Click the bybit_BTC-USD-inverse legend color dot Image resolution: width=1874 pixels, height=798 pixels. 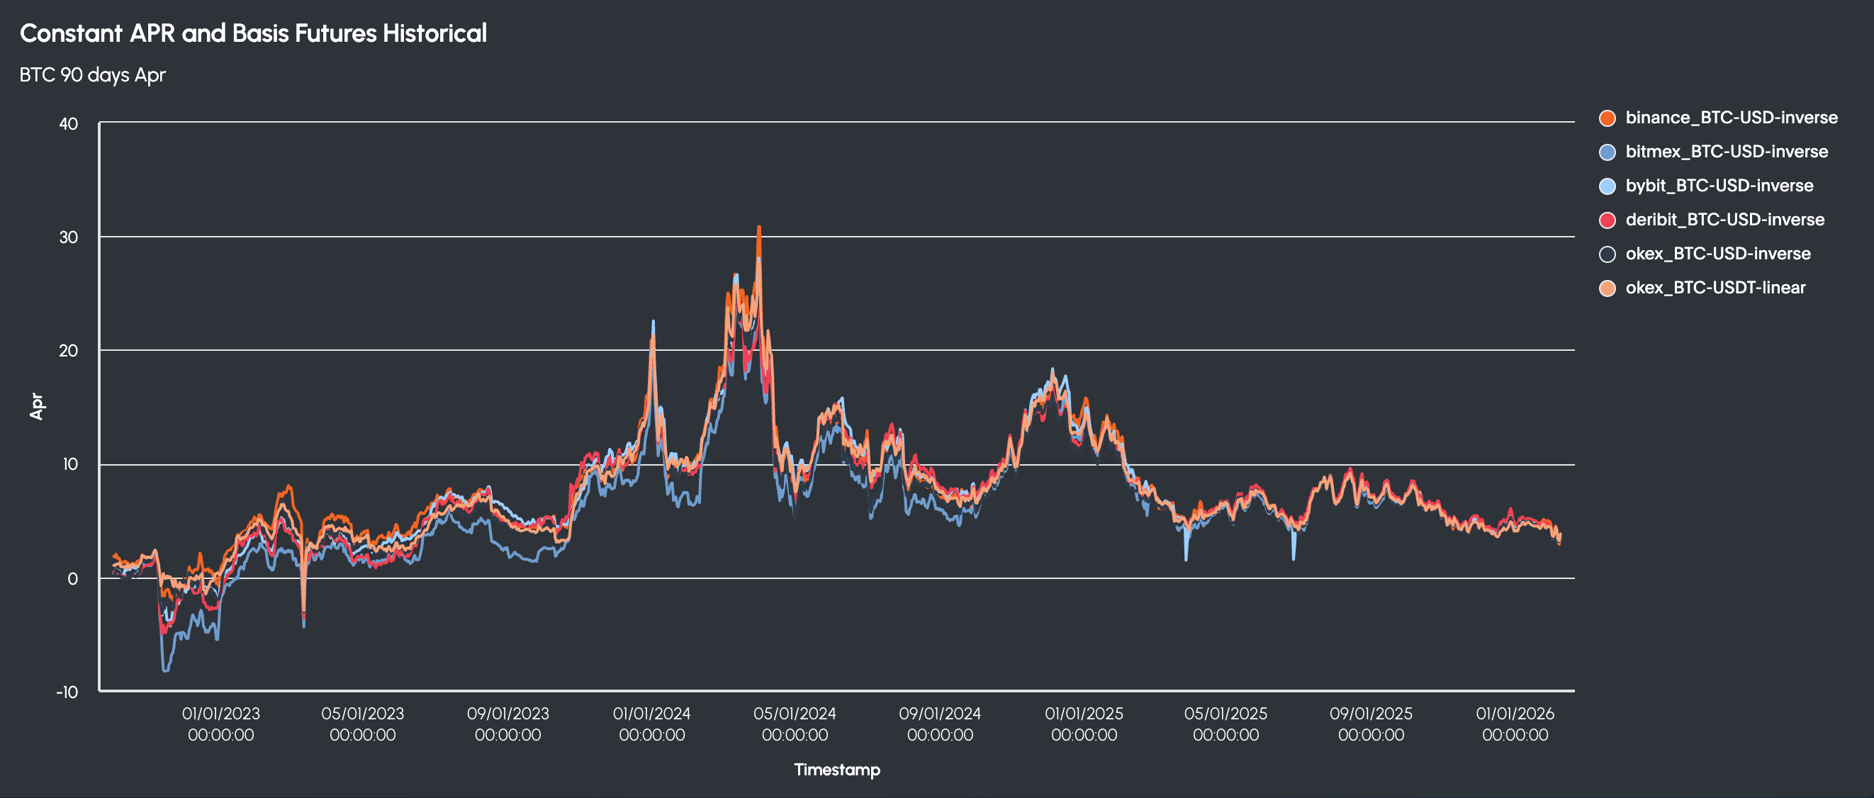1607,186
